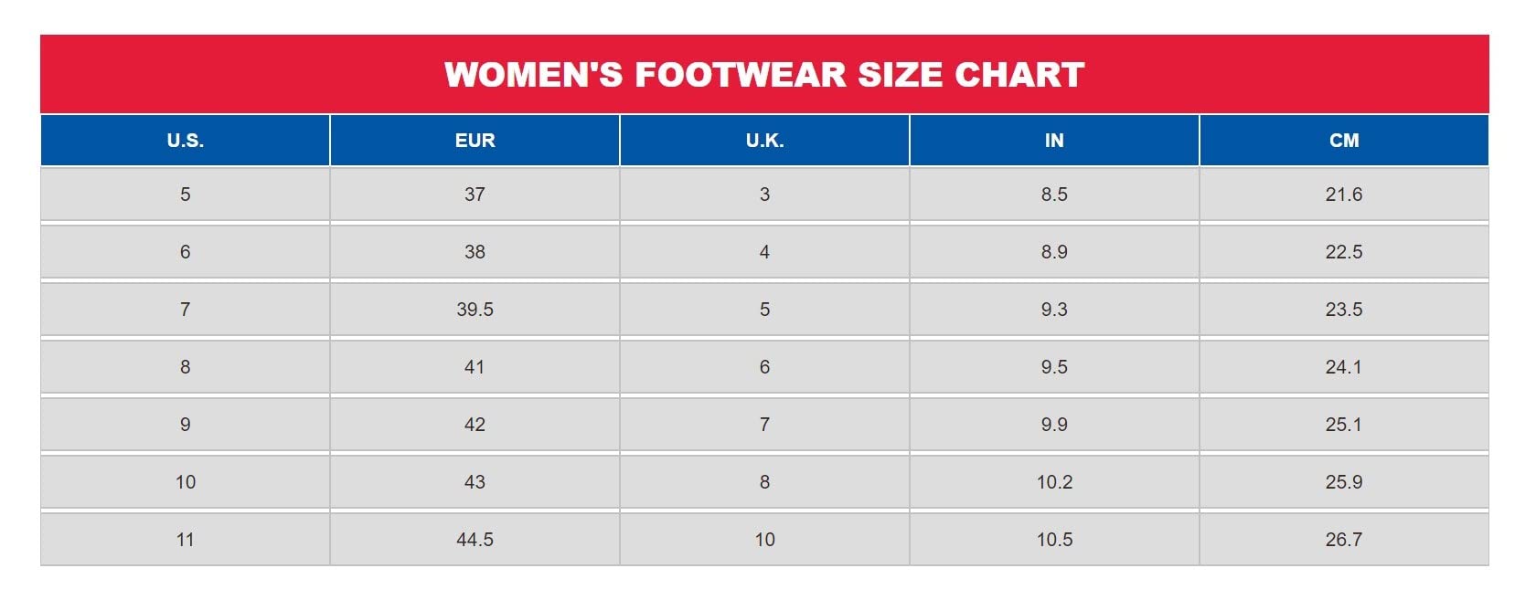Click U.S. size 11 cell
The width and height of the screenshot is (1536, 600).
pos(186,540)
